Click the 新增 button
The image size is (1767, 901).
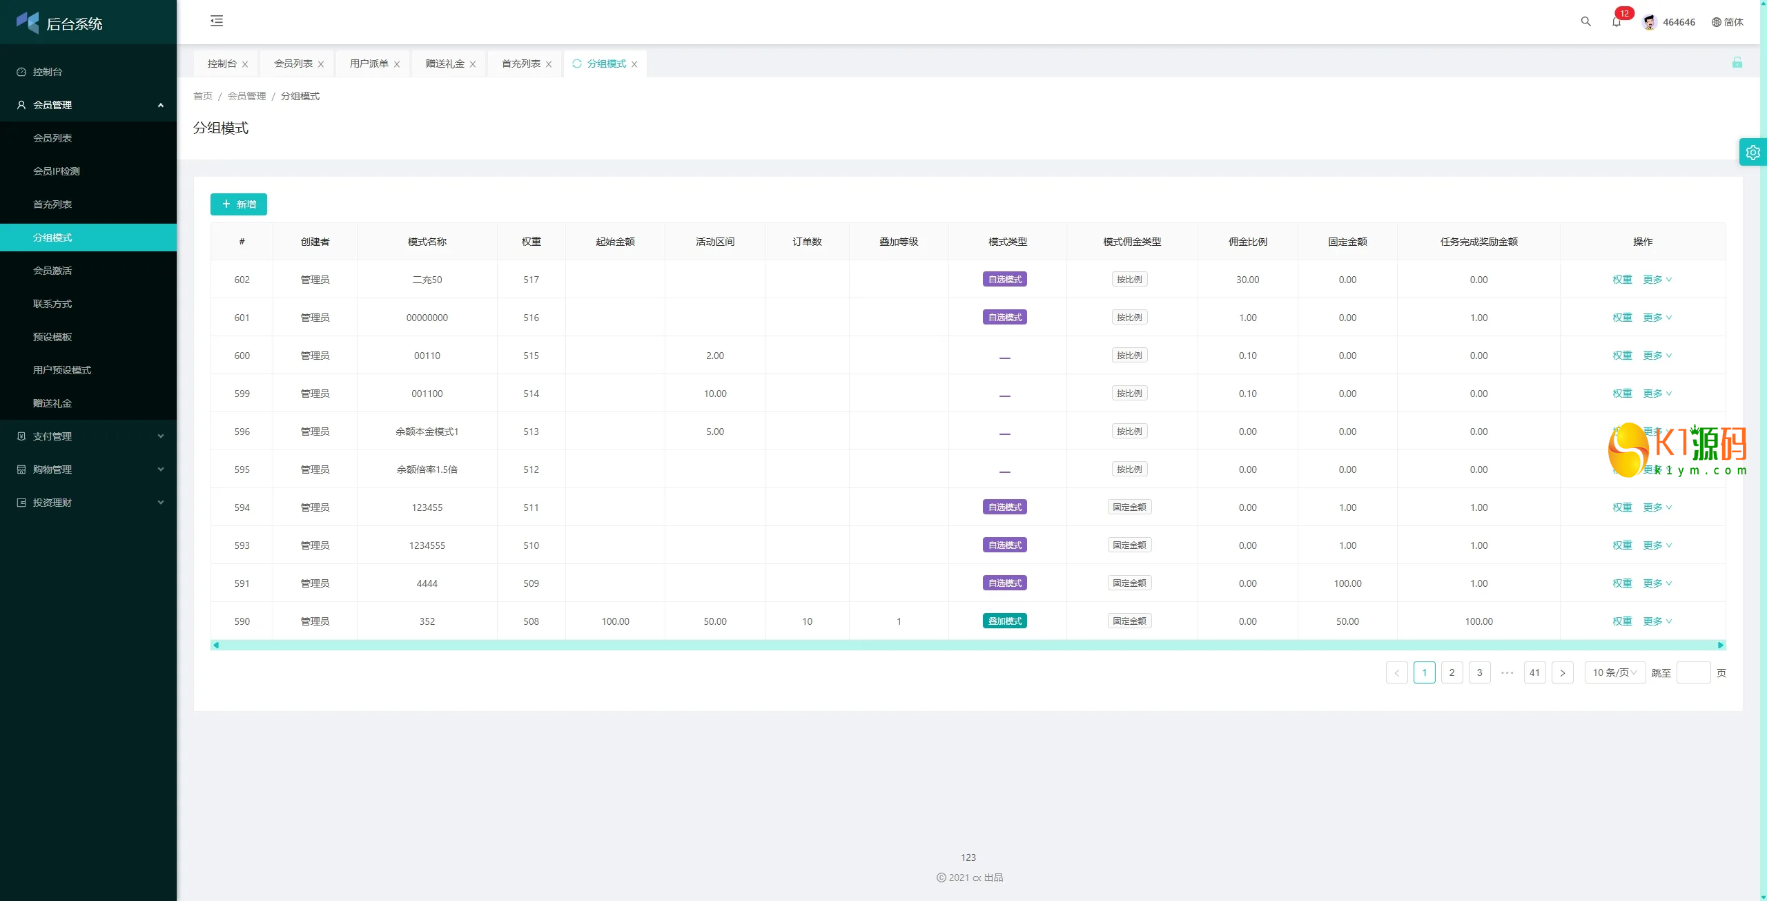coord(239,204)
